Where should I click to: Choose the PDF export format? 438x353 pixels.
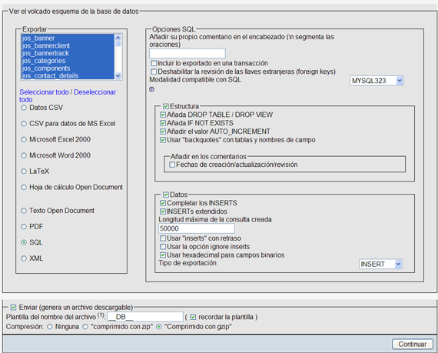24,227
